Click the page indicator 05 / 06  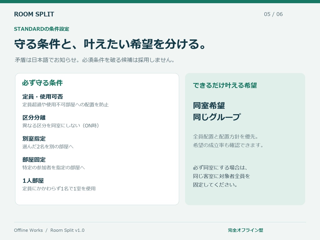(x=273, y=14)
